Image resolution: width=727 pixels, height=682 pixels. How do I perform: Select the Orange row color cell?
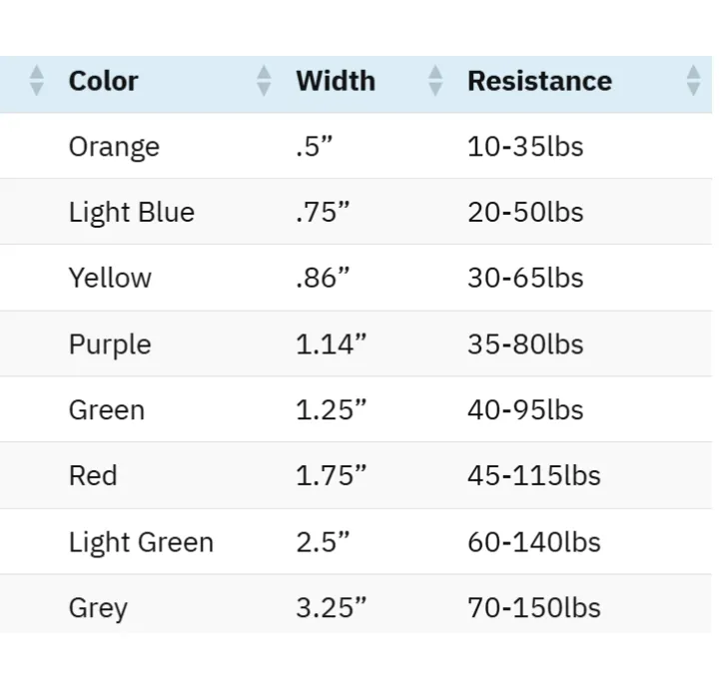coord(114,147)
